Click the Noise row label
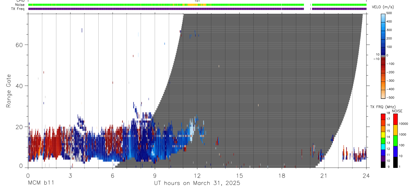Screen dimensions: 412x190 coord(20,5)
